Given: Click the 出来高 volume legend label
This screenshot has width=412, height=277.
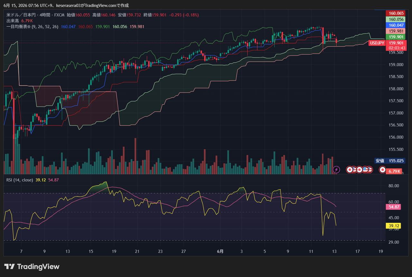Looking at the screenshot, I should (x=13, y=21).
